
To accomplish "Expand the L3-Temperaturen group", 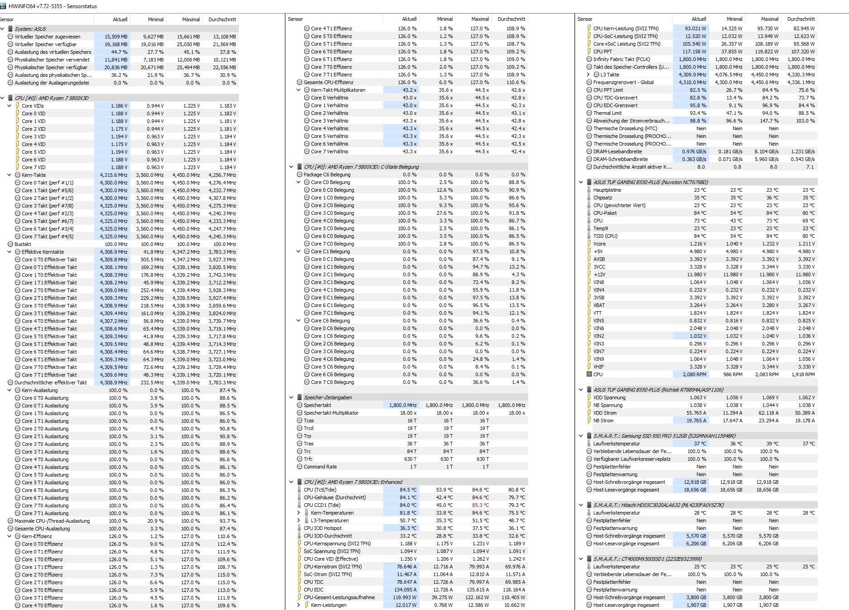I will point(299,520).
